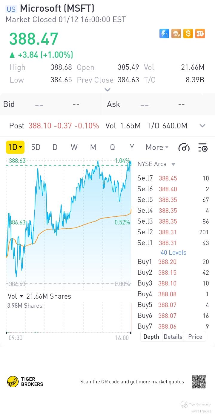Tap the brown stacked layers badge icon
Viewport: 215px width, 416px height.
coord(176,34)
